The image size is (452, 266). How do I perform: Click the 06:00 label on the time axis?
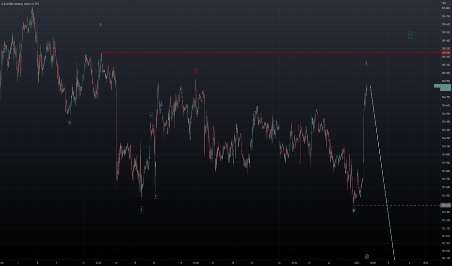coord(373,263)
